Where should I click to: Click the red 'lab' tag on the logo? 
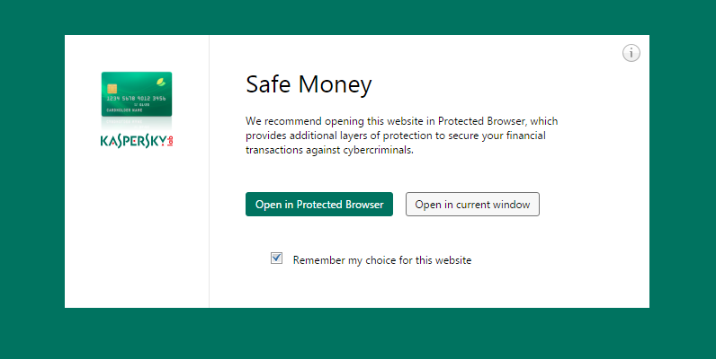(x=169, y=141)
